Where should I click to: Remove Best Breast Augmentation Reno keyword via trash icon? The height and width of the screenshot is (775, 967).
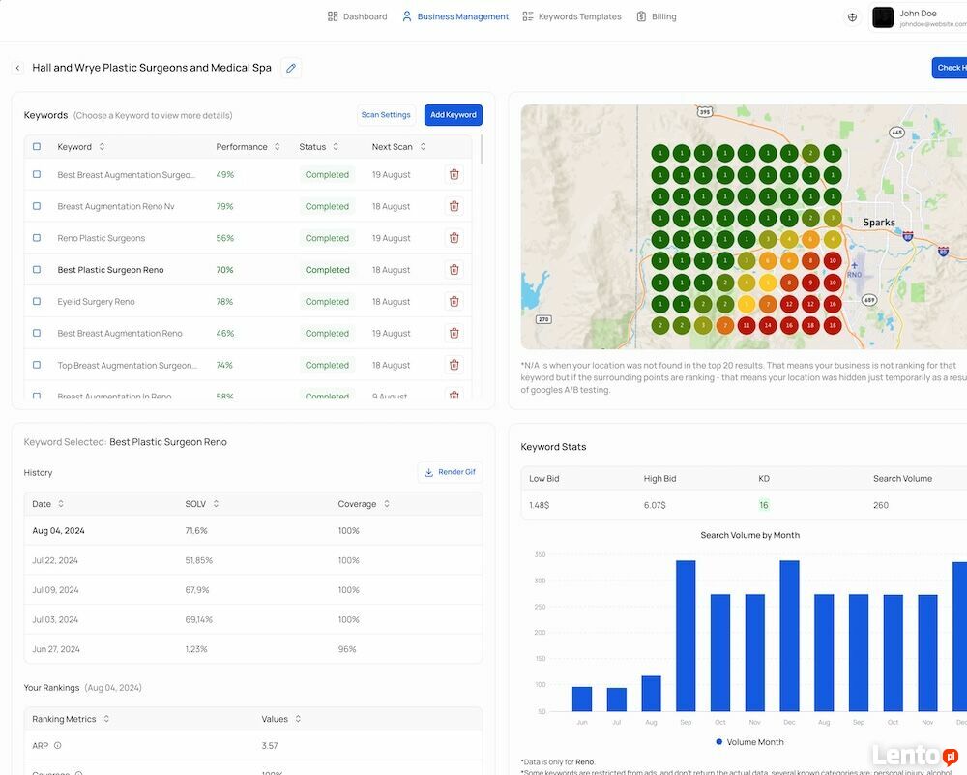pos(454,333)
